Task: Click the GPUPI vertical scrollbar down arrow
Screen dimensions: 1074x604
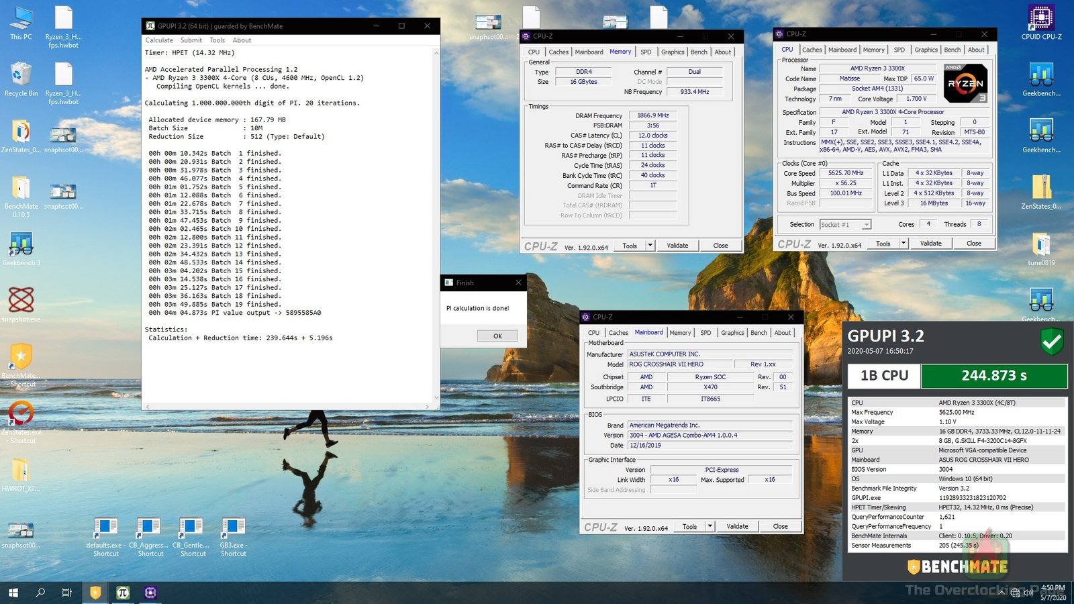Action: tap(436, 397)
